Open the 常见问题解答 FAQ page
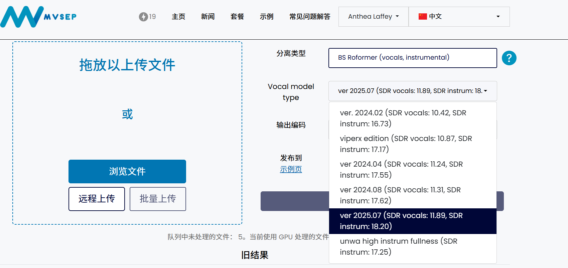The width and height of the screenshot is (568, 268). 310,17
